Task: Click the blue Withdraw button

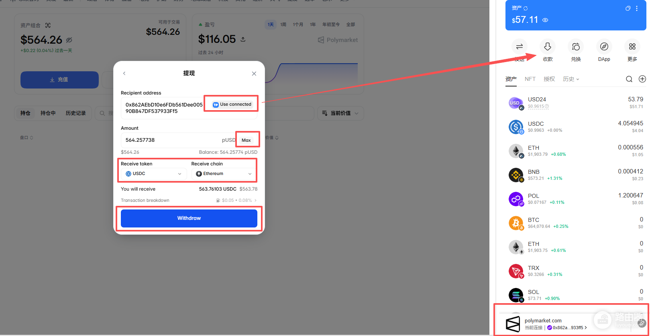Action: pyautogui.click(x=189, y=218)
